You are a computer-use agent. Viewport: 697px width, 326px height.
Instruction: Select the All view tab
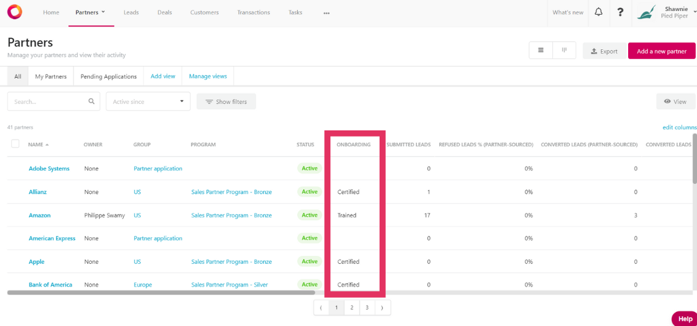18,76
